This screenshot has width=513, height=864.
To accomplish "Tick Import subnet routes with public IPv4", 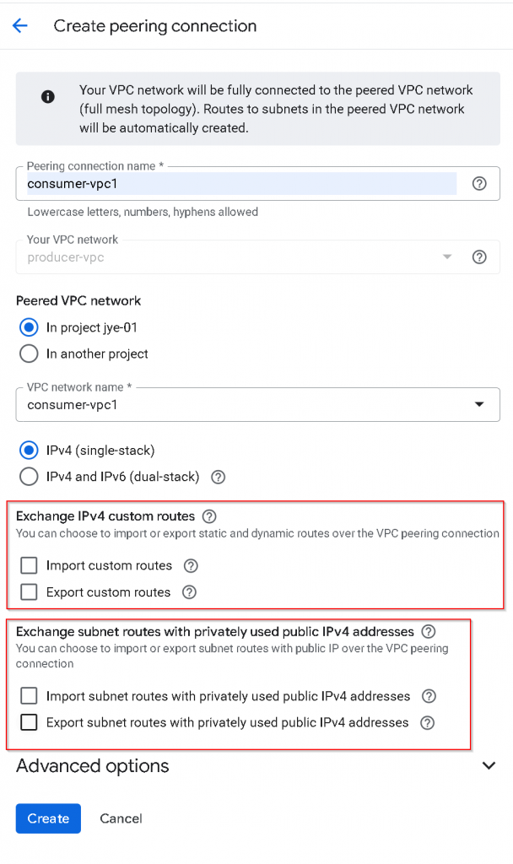I will coord(30,696).
